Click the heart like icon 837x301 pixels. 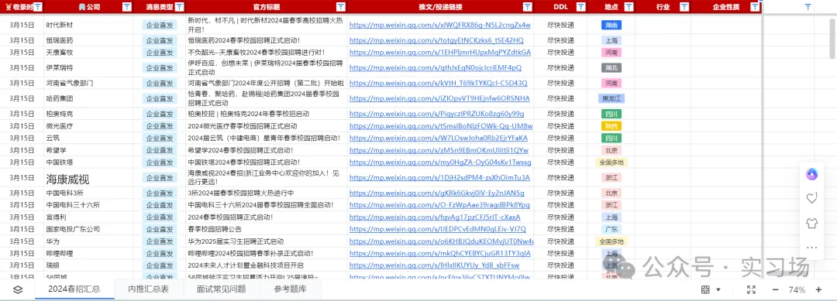[812, 198]
